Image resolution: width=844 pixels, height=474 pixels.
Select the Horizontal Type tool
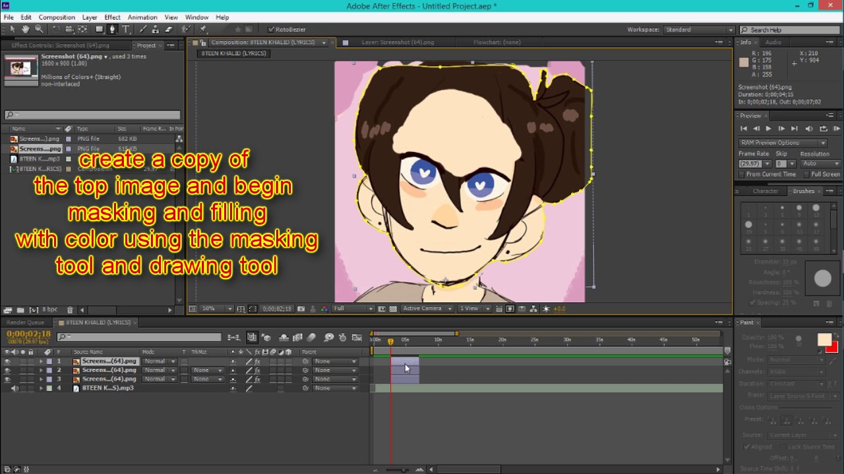125,30
